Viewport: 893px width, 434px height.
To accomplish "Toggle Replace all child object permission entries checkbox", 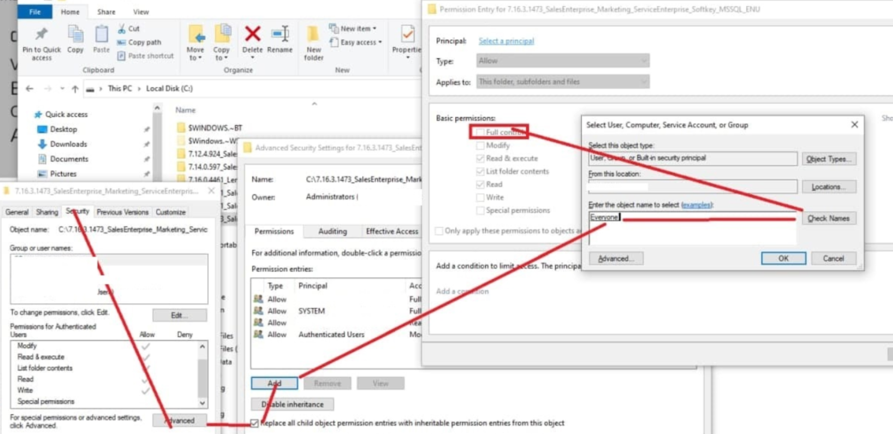I will click(255, 423).
